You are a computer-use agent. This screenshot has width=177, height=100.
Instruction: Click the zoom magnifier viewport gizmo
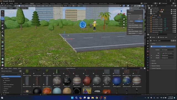pyautogui.click(x=124, y=19)
